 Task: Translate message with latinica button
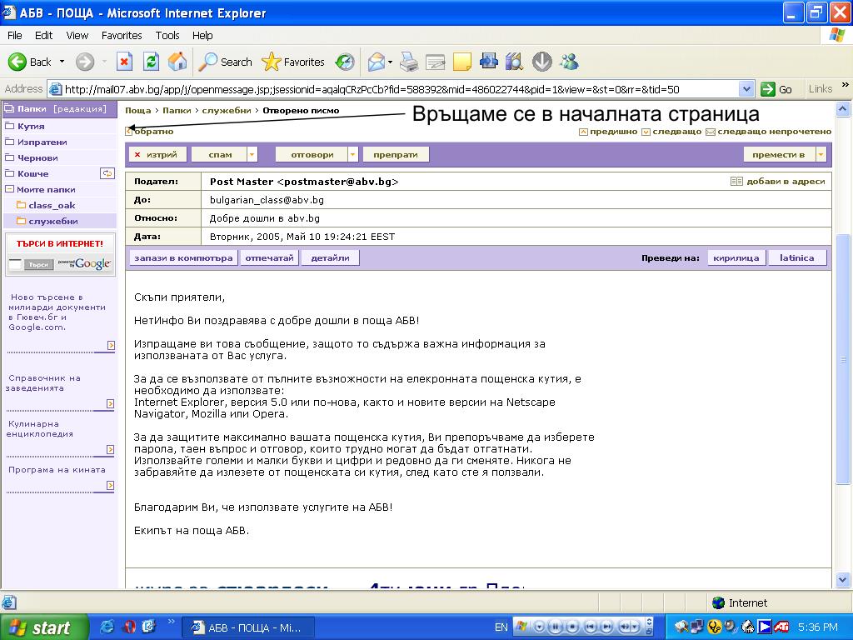coord(797,258)
